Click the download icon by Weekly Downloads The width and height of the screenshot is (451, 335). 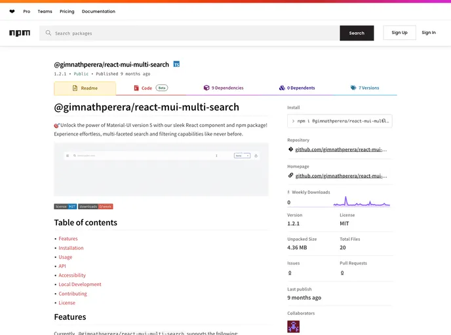pos(288,192)
